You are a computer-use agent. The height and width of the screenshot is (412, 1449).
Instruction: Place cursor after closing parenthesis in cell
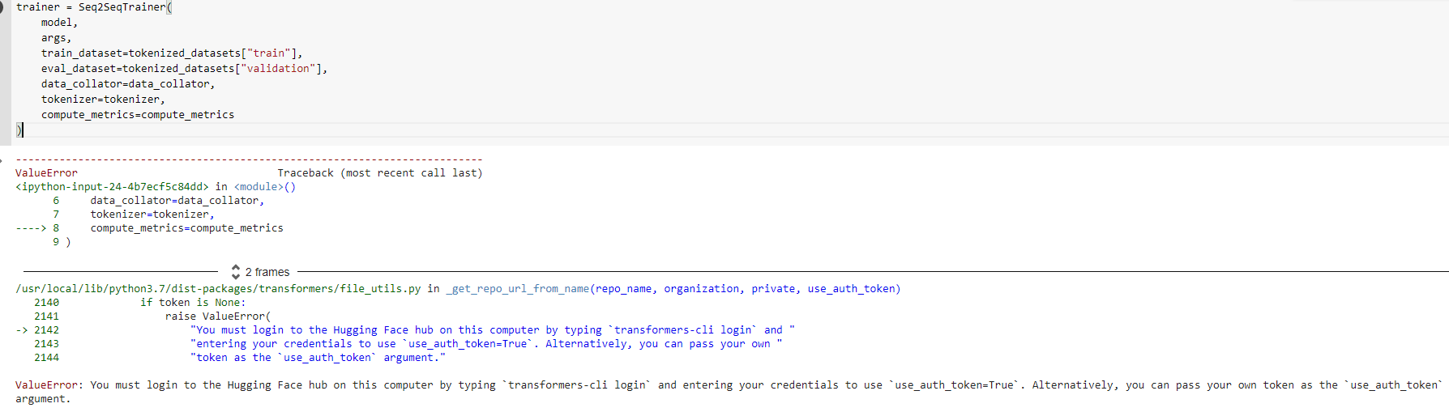(x=23, y=130)
